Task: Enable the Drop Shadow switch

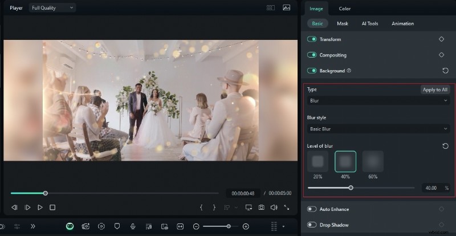Action: 312,225
